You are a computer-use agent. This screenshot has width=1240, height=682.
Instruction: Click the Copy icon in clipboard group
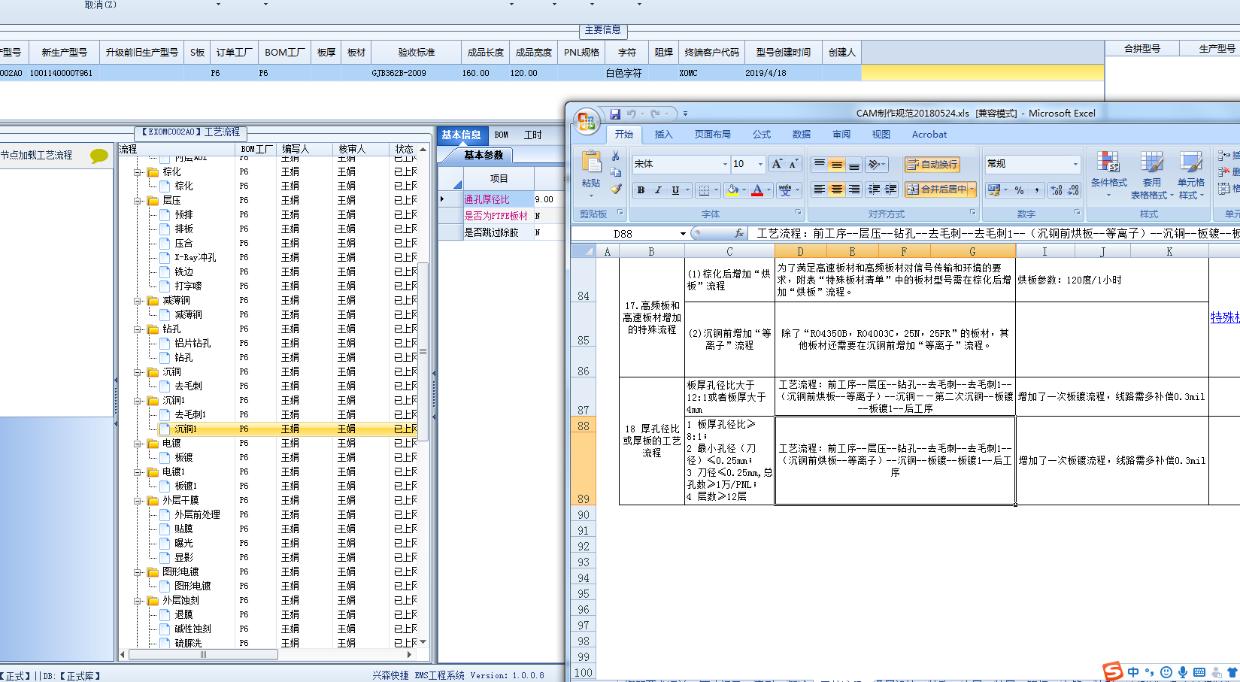click(x=616, y=172)
